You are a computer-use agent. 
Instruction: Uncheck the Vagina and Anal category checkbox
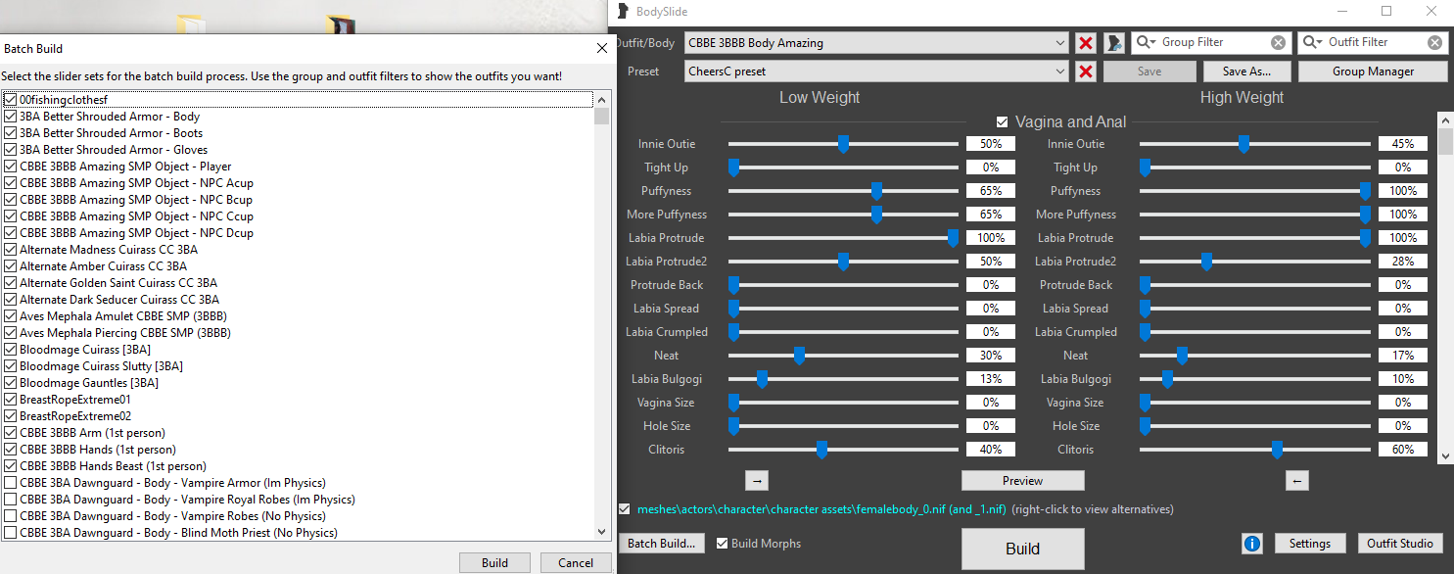click(x=1002, y=122)
